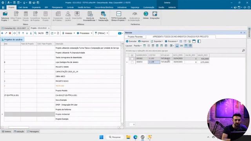Click the Projetos do usuário header tab
Image resolution: width=251 pixels, height=141 pixels.
coord(12,40)
